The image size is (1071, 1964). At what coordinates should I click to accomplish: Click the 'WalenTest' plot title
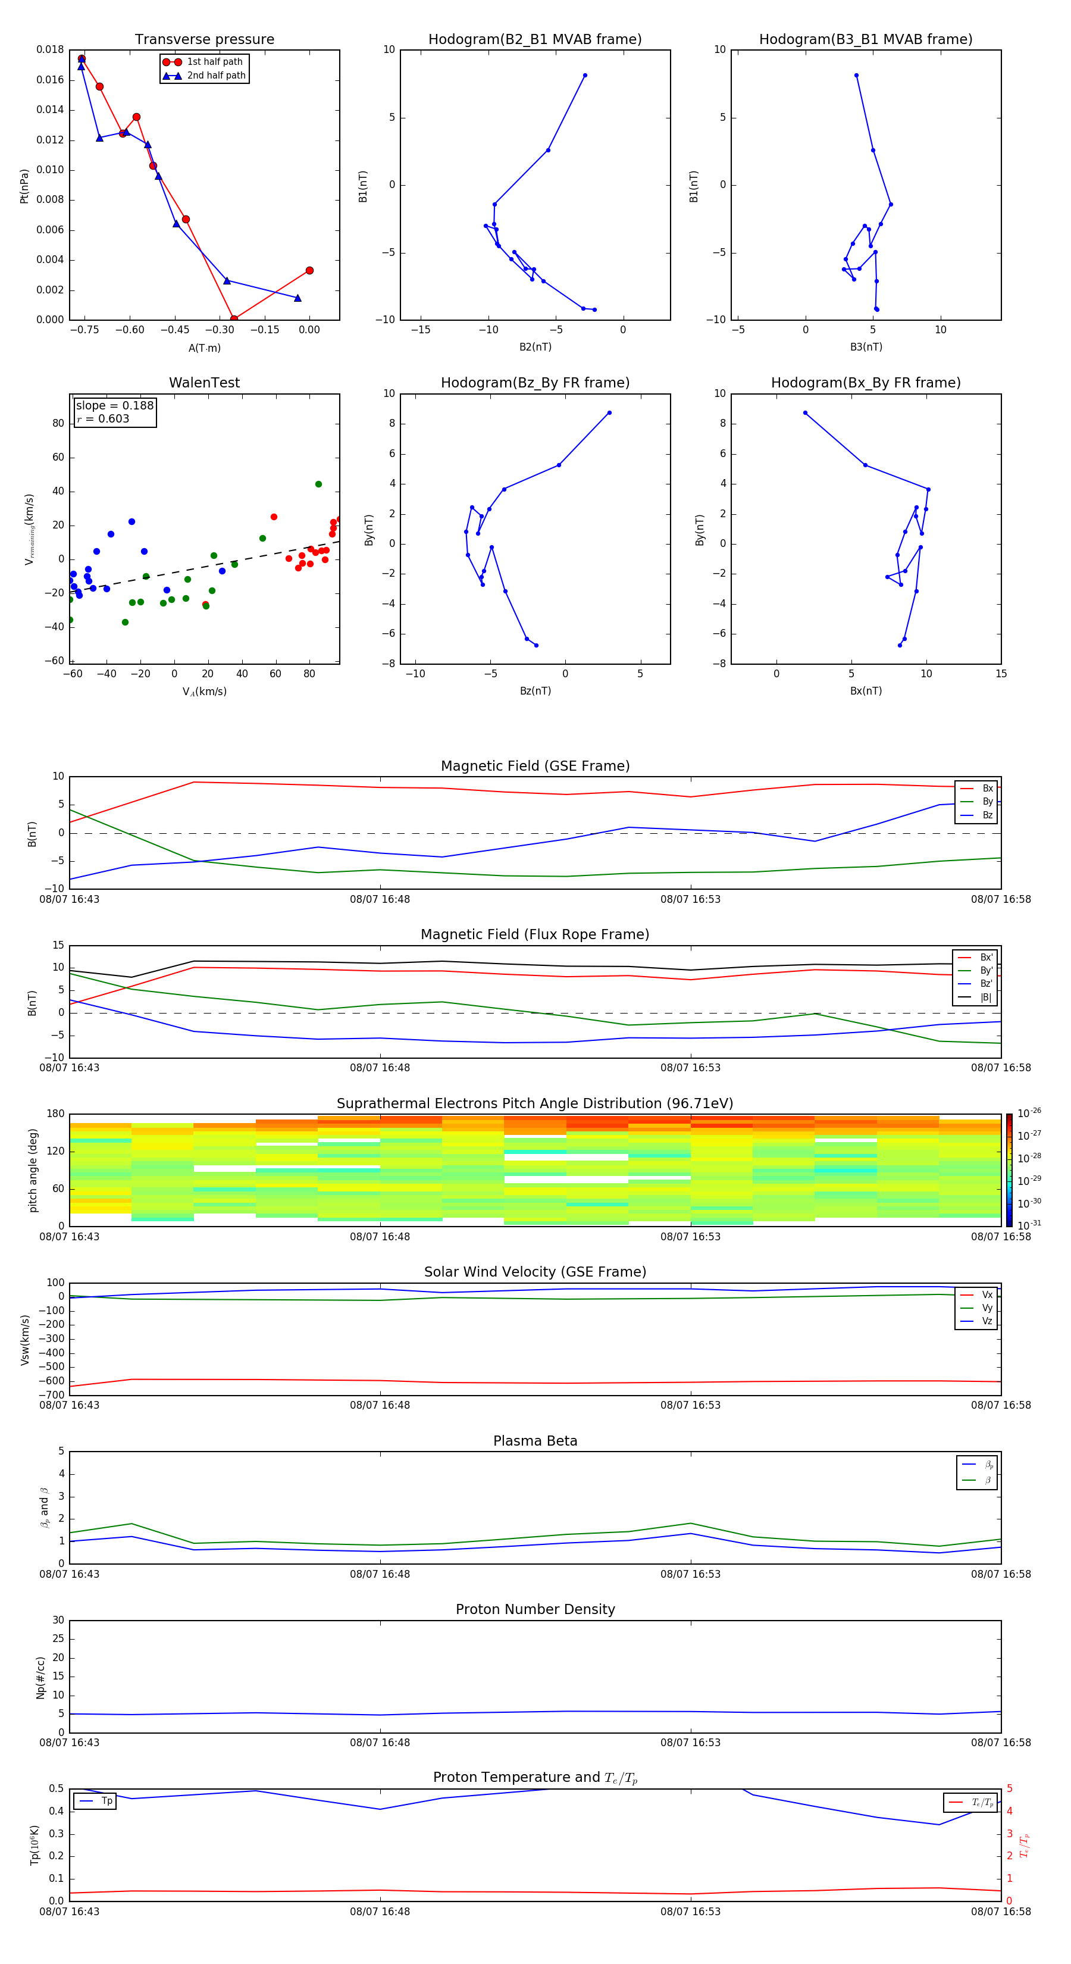204,383
